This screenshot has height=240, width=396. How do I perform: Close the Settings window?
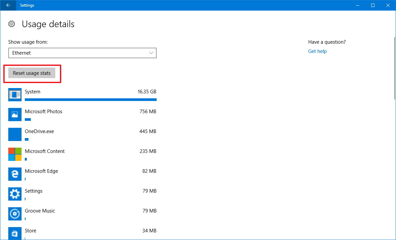click(x=388, y=5)
